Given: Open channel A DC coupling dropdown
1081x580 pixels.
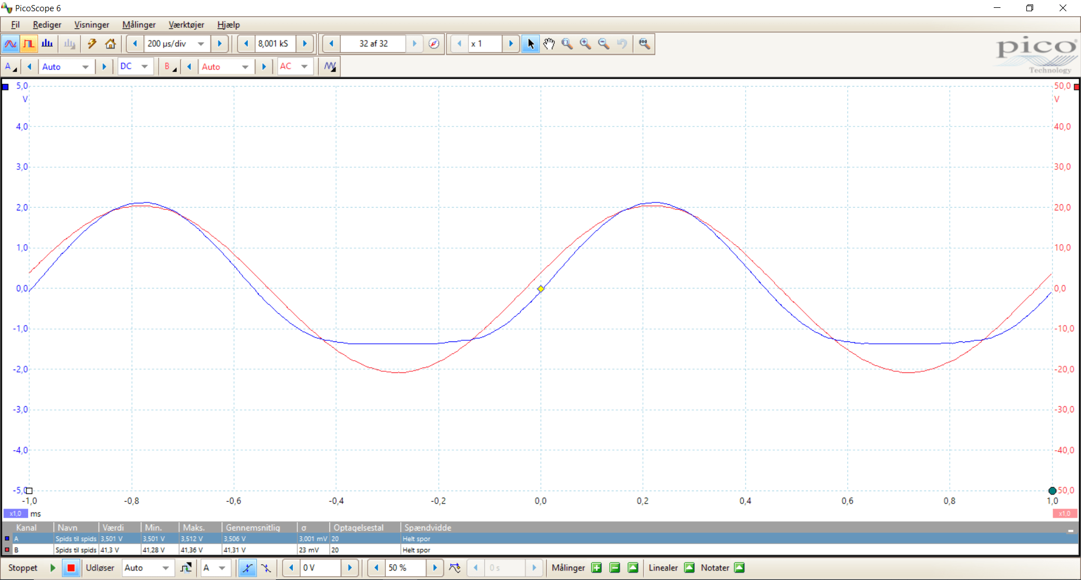Looking at the screenshot, I should click(145, 66).
